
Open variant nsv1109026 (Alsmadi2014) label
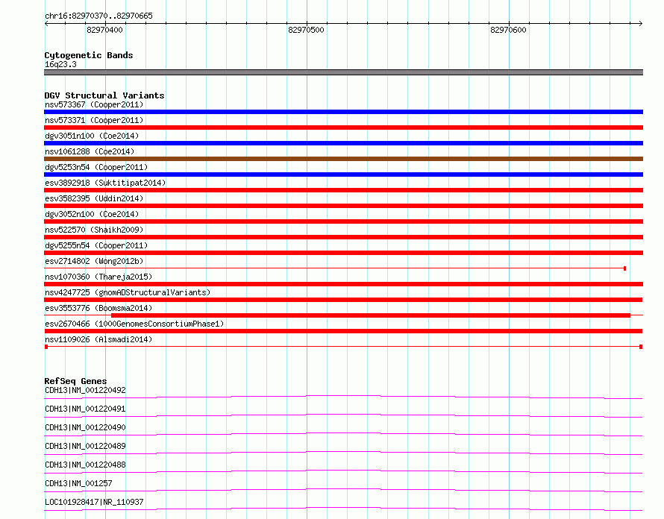point(98,339)
